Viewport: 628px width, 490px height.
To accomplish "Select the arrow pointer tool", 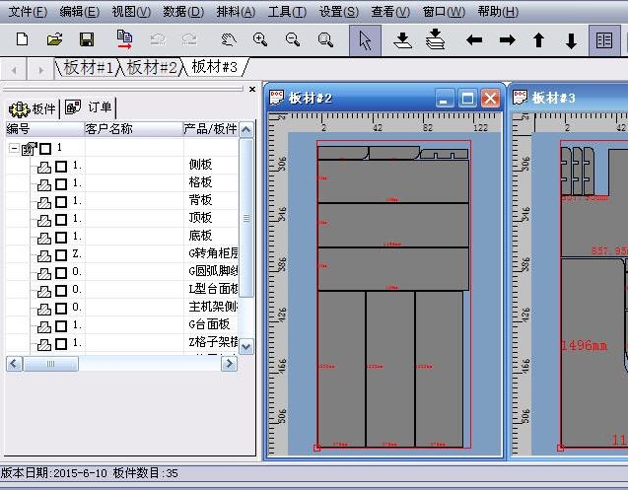I will click(x=365, y=40).
